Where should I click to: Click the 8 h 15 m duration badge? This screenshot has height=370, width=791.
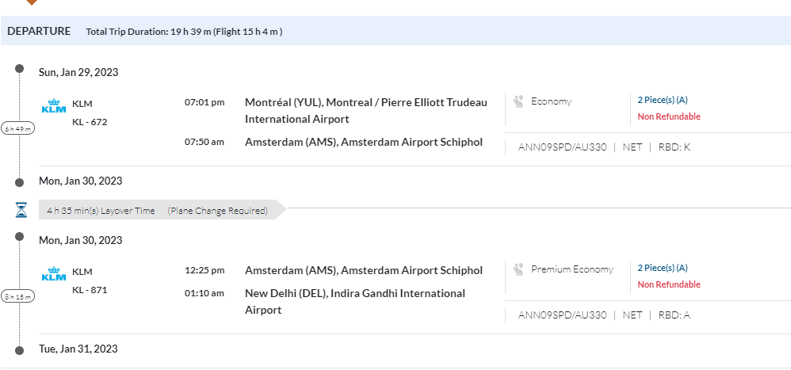[18, 296]
